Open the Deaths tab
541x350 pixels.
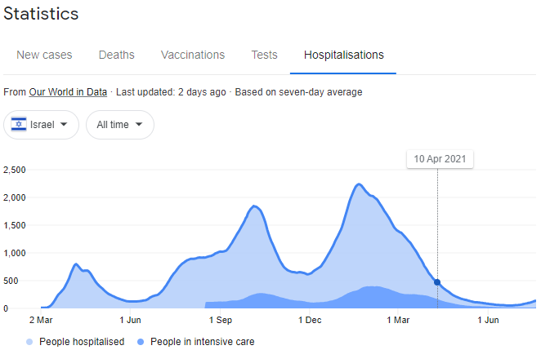pos(117,55)
